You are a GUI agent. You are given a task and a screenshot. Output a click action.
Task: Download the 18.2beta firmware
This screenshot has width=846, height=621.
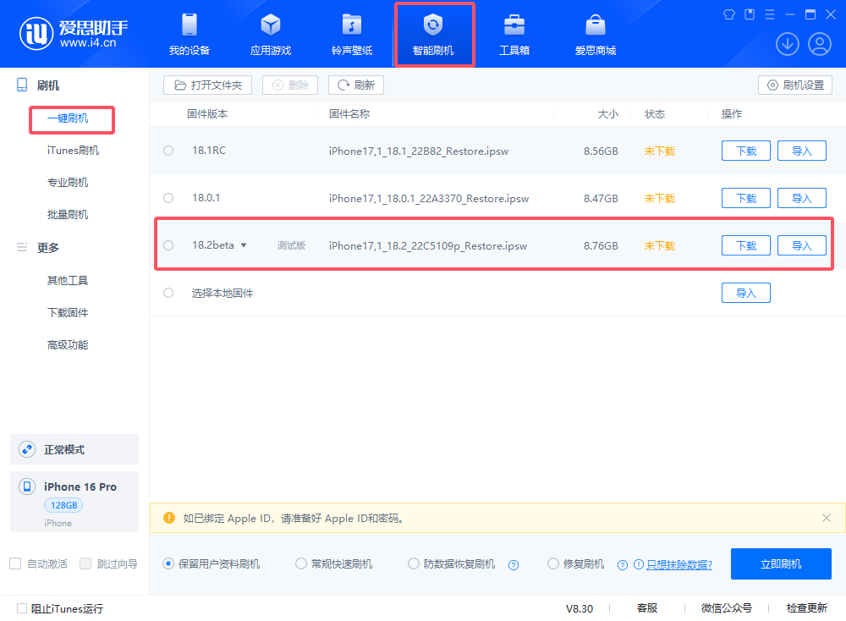point(746,245)
